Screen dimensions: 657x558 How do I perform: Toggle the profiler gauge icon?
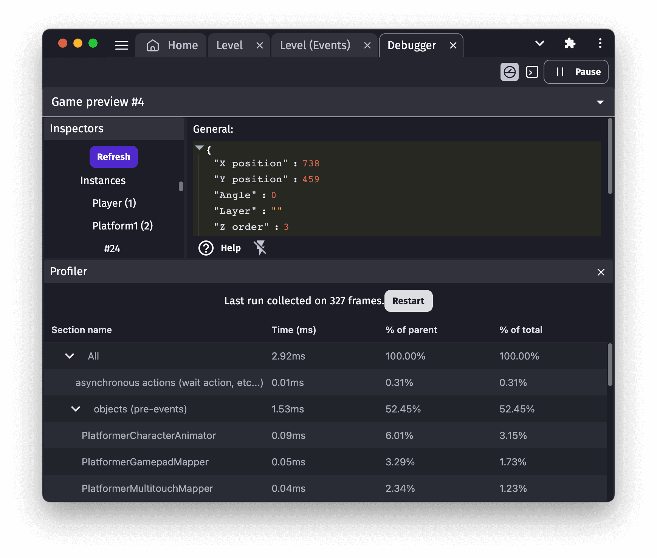pyautogui.click(x=509, y=72)
